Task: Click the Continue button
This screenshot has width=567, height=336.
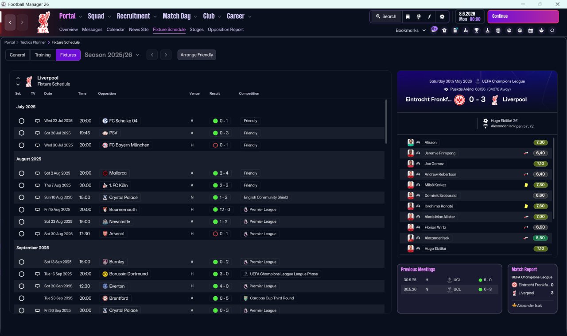Action: 523,16
